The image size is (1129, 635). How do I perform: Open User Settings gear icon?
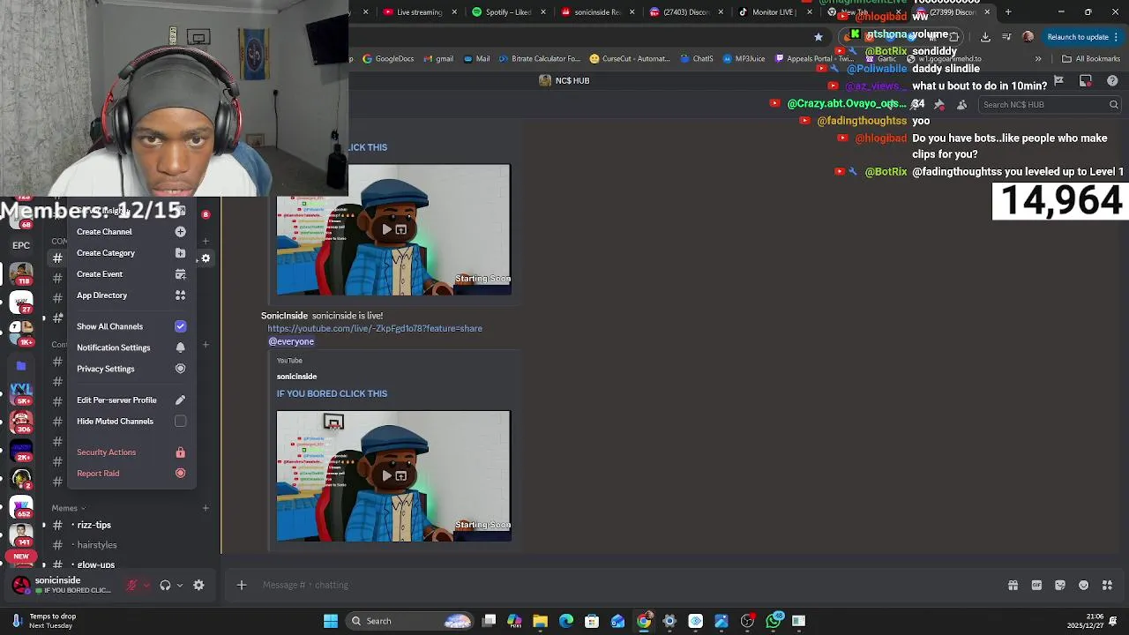click(x=198, y=585)
